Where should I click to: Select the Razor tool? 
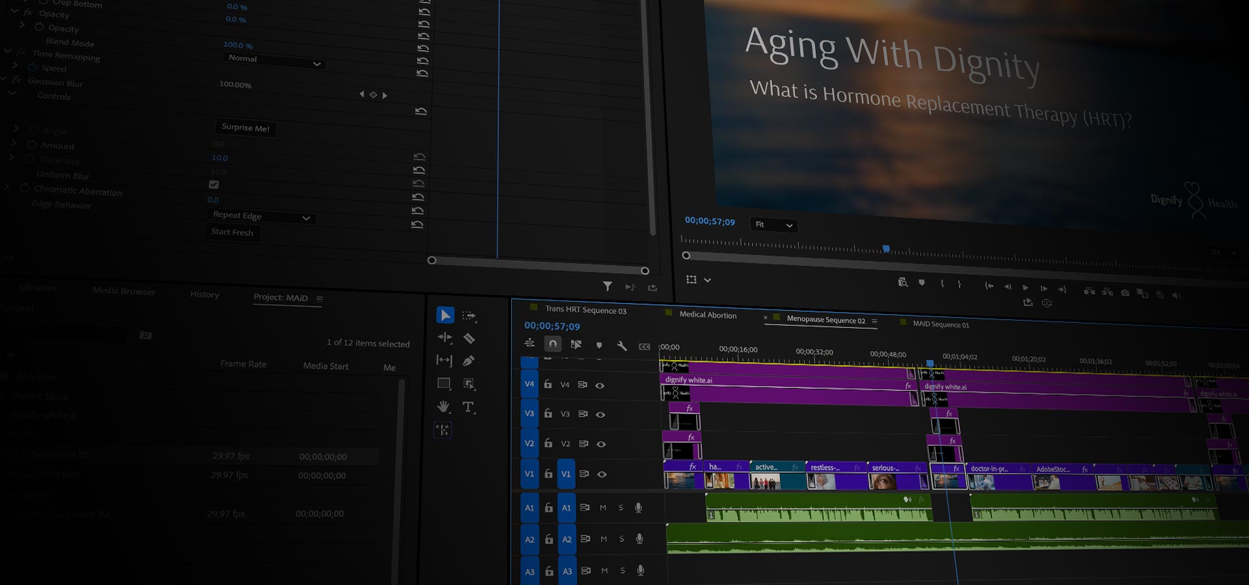pos(469,338)
